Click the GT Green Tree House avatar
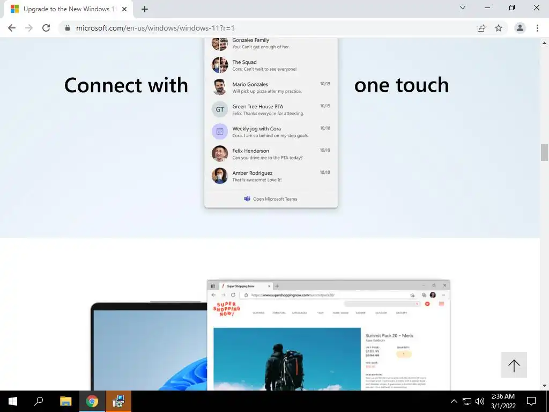 (x=220, y=109)
